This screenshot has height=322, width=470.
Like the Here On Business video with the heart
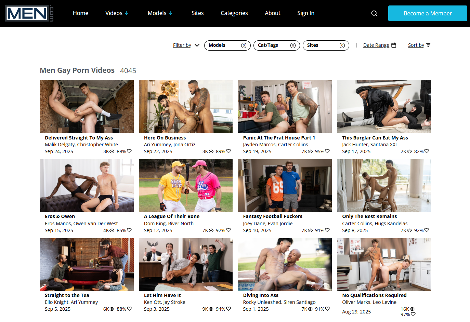[229, 151]
